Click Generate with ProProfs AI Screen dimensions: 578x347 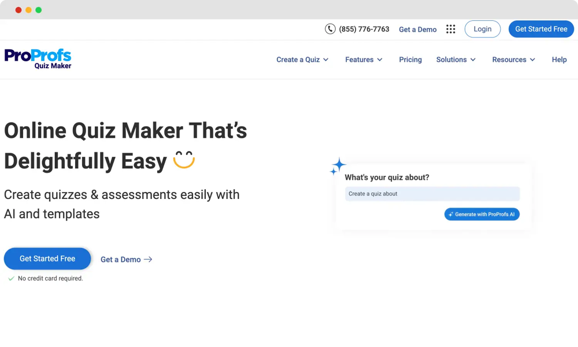[x=481, y=214]
